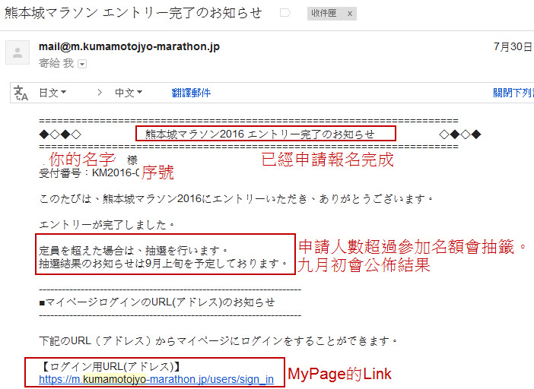Open the 中文 target language dropdown

pyautogui.click(x=129, y=93)
